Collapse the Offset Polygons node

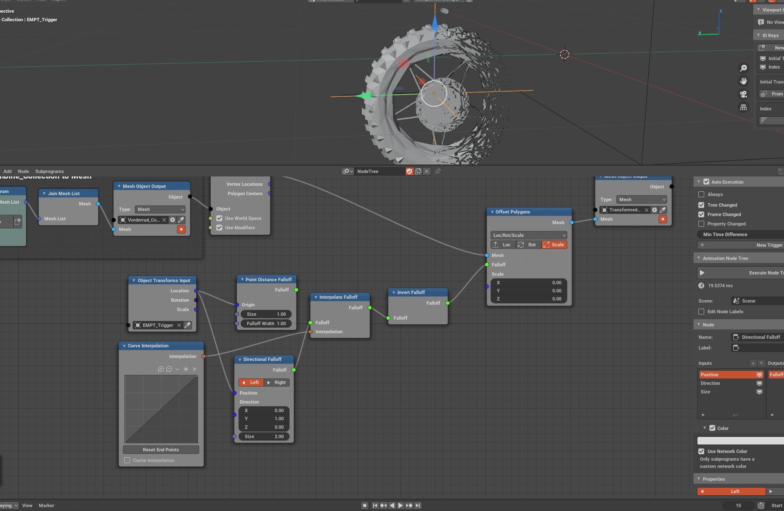tap(492, 212)
